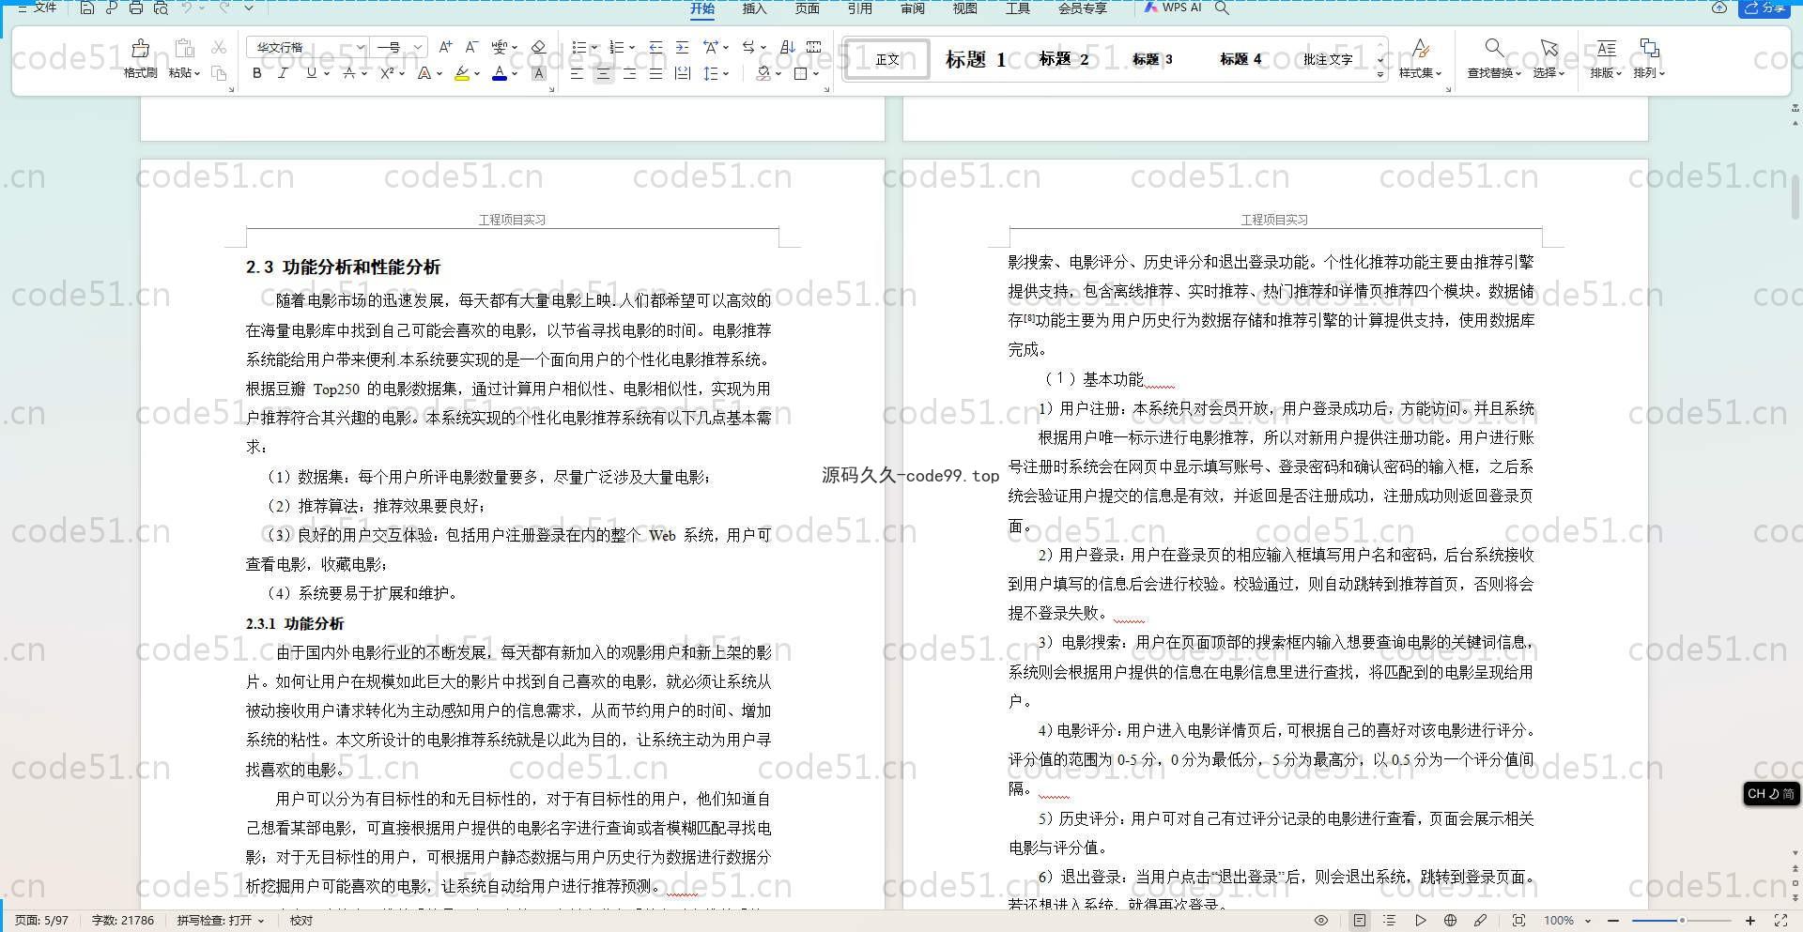Click the Distributed alignment icon
This screenshot has width=1803, height=932.
(x=683, y=73)
